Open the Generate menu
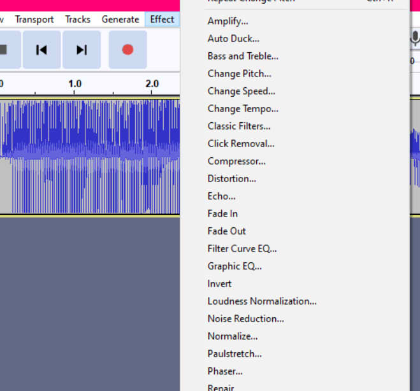 click(x=120, y=20)
